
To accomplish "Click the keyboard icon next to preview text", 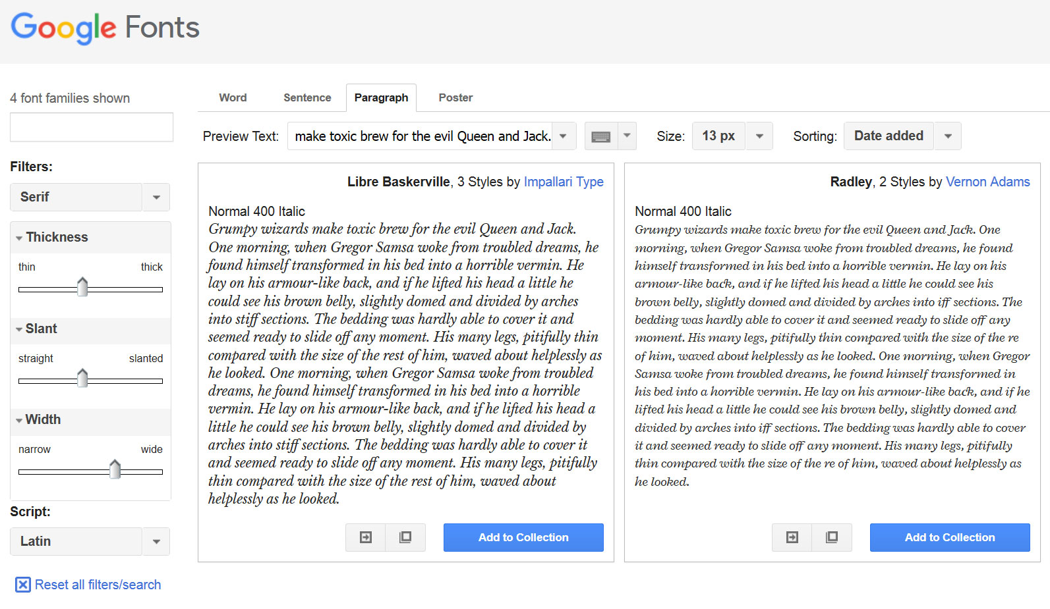I will pos(600,136).
